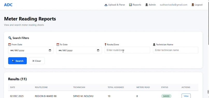Select the SIPHO M. NOLOVU technician cell
This screenshot has height=98, width=209.
click(x=83, y=96)
